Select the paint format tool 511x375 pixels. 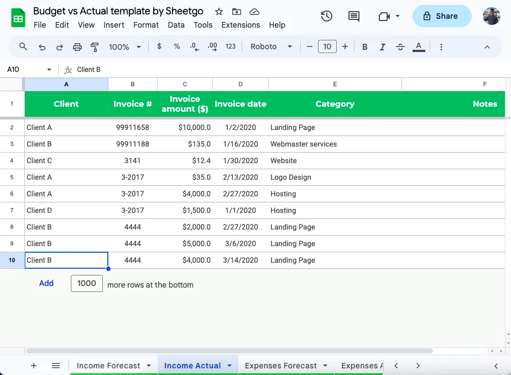click(95, 47)
